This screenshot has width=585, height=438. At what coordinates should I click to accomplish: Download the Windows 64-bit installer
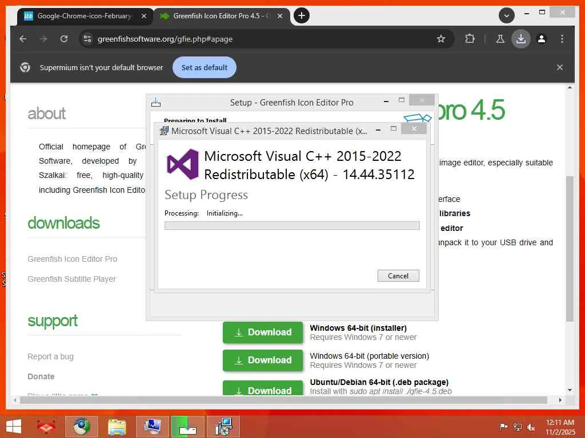263,332
